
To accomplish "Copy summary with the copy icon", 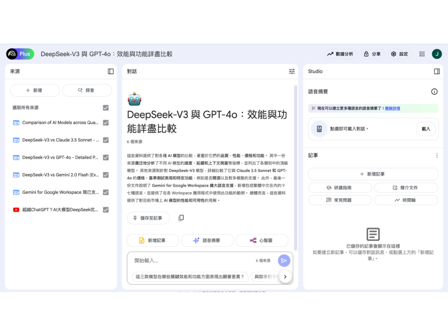I will point(181,218).
